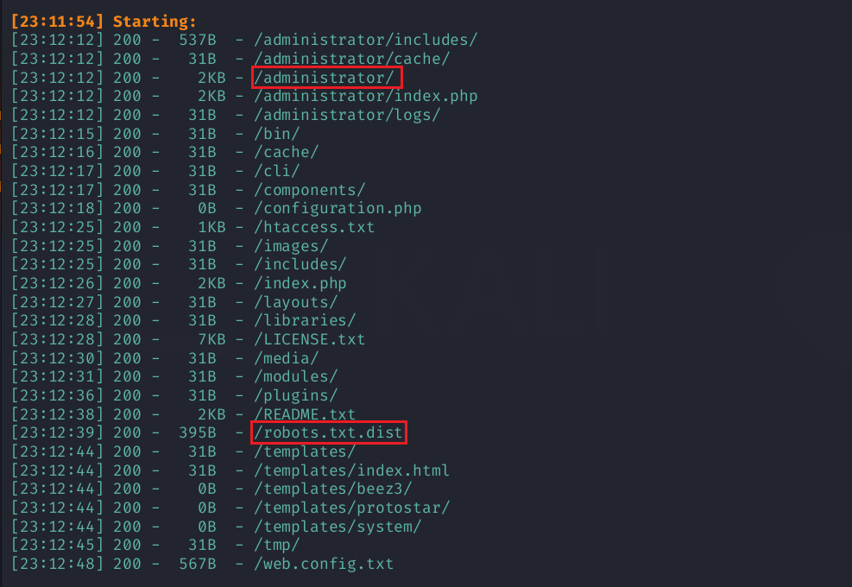Image resolution: width=852 pixels, height=587 pixels.
Task: Select the /administrator/index.php result
Action: point(365,96)
